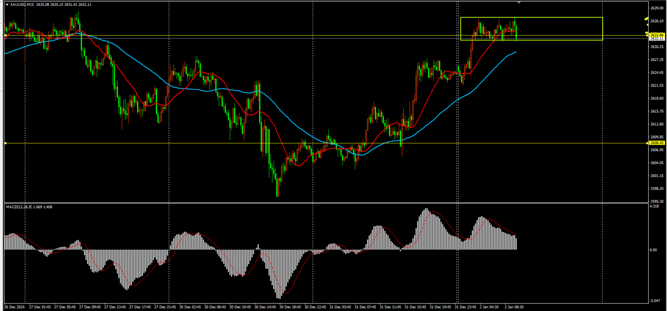Select the yellow 2632.86 price line label
The height and width of the screenshot is (311, 667).
657,35
